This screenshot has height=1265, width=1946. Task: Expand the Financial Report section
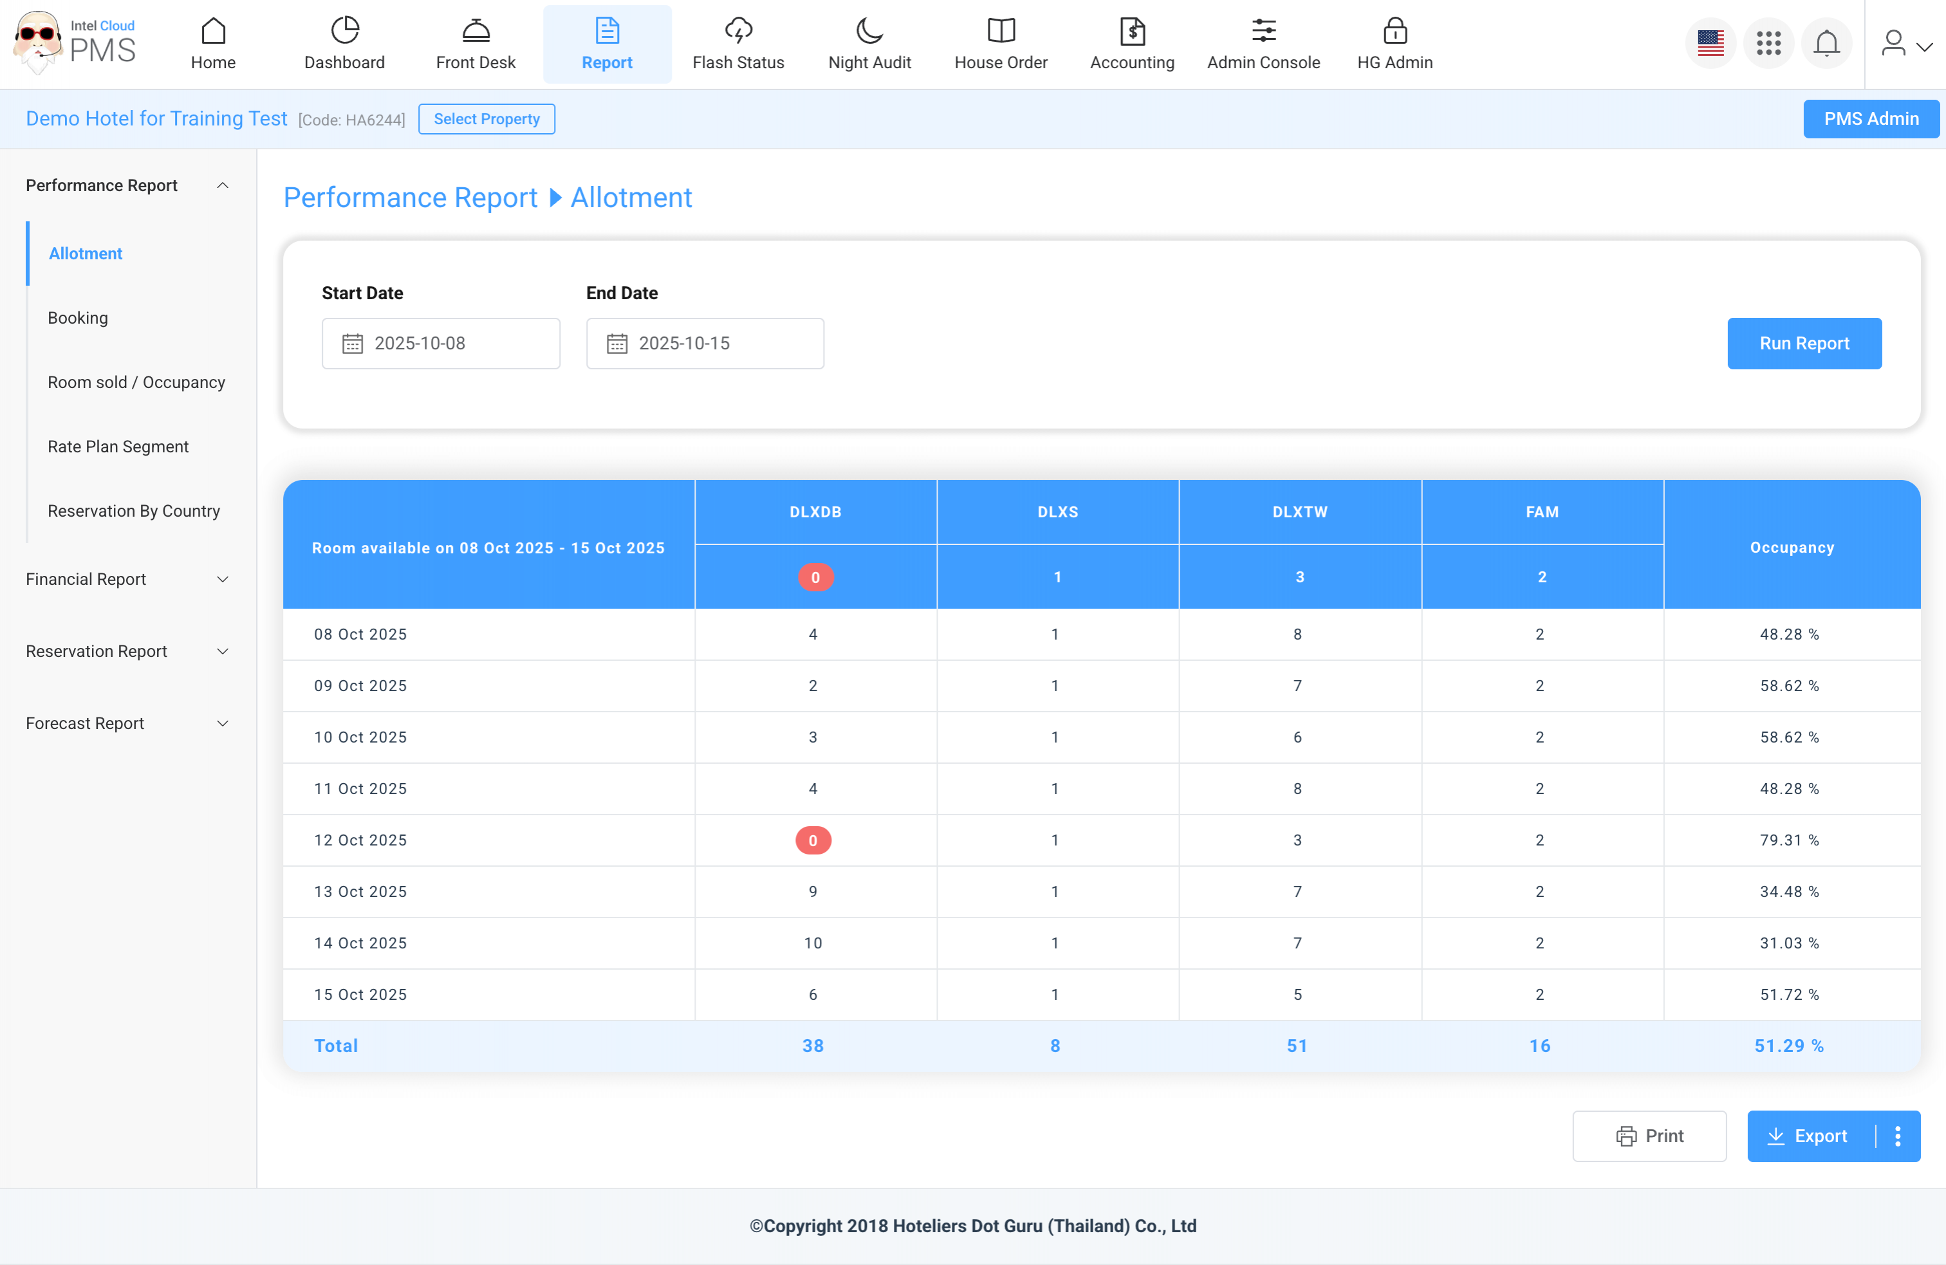coord(223,579)
